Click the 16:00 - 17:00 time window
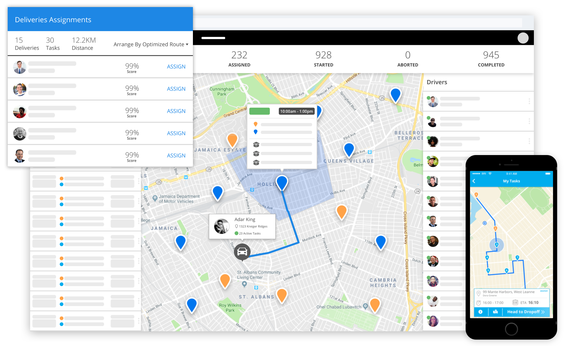This screenshot has width=564, height=346. (x=493, y=303)
